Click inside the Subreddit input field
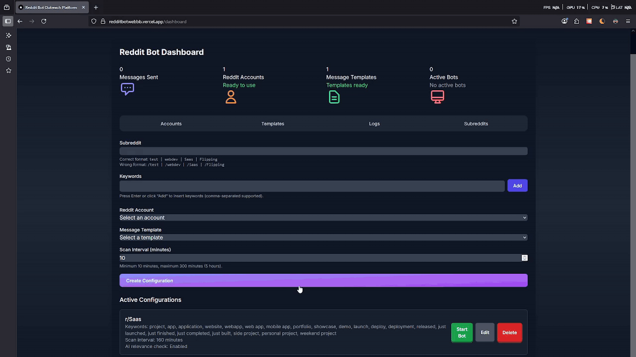 pyautogui.click(x=323, y=151)
